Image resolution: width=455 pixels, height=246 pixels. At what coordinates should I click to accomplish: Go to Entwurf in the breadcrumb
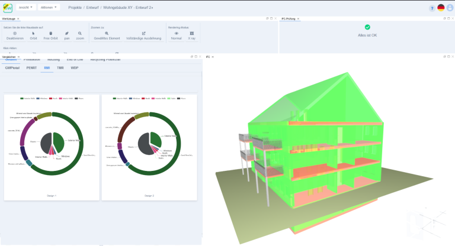(x=92, y=8)
